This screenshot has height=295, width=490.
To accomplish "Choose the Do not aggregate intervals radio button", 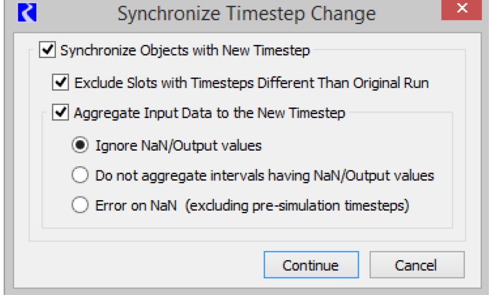I will [80, 176].
